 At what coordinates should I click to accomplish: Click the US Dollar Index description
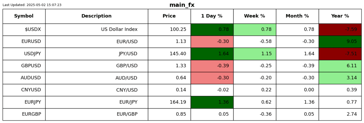[x=119, y=30]
